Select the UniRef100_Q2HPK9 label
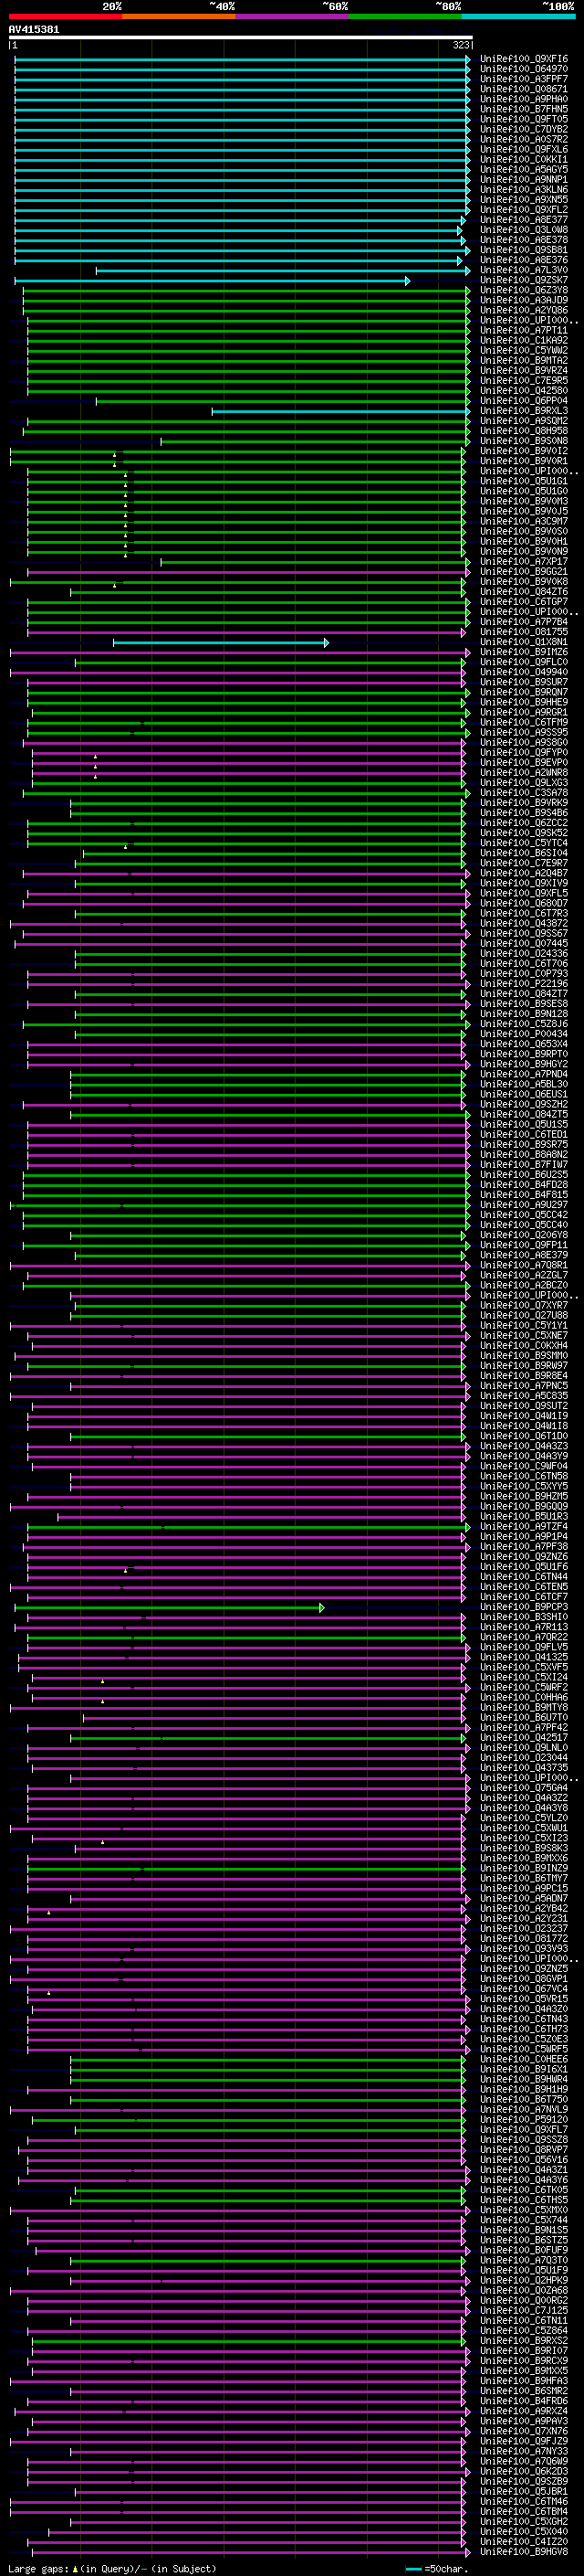The image size is (584, 2576). (x=524, y=2280)
